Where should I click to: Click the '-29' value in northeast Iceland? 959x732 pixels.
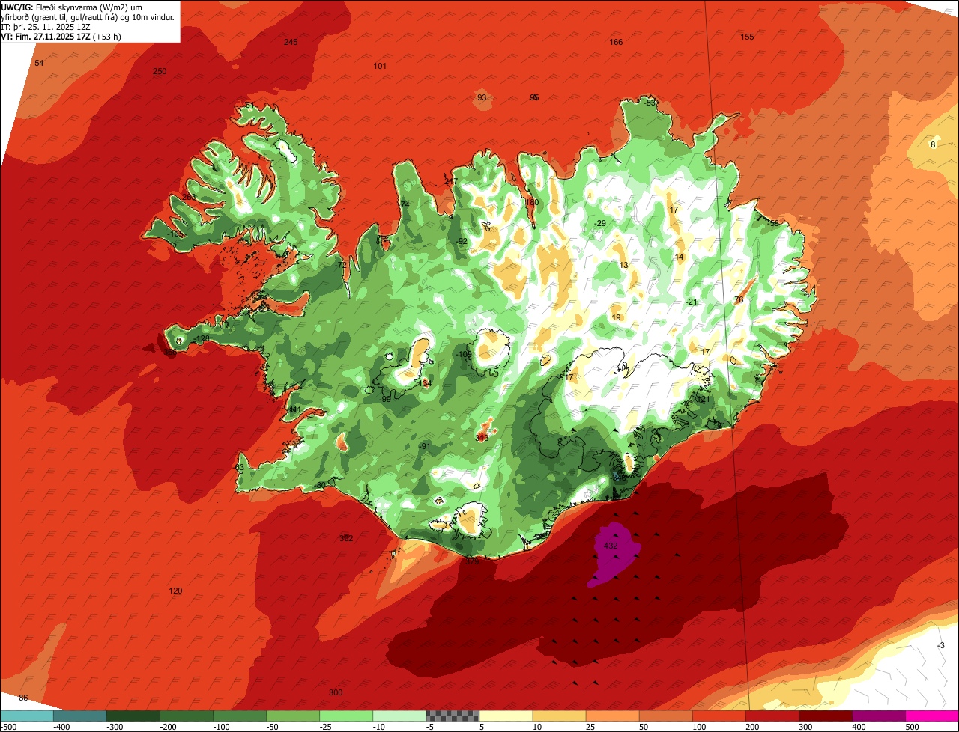[600, 223]
